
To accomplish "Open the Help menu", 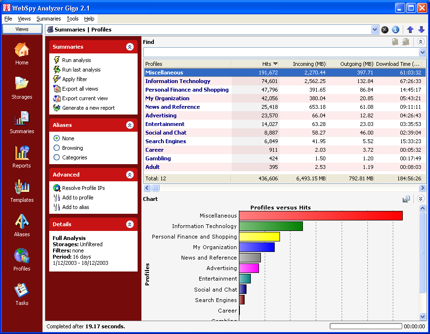I will [89, 19].
